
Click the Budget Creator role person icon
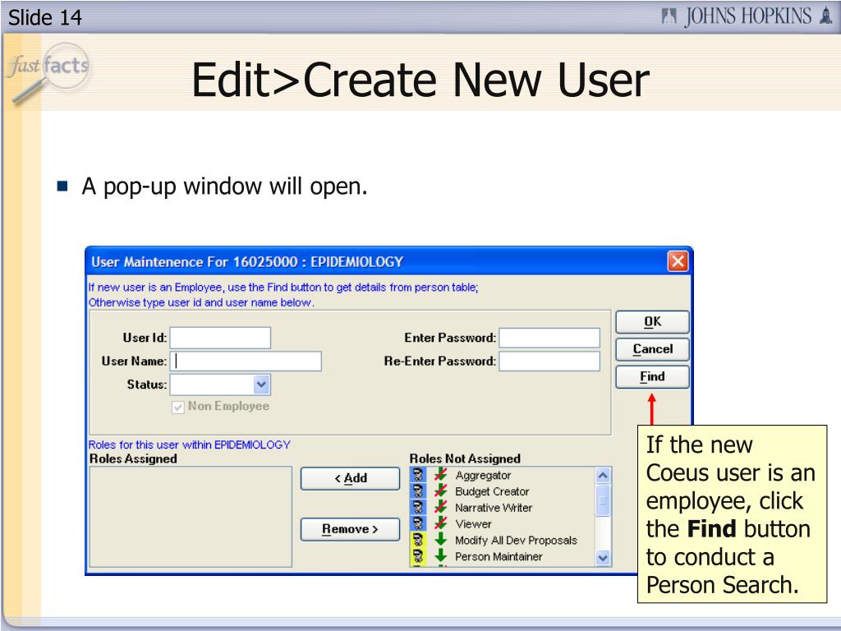(x=418, y=491)
